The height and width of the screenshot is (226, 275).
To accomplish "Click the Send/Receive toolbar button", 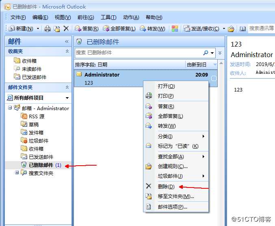I will (x=201, y=28).
